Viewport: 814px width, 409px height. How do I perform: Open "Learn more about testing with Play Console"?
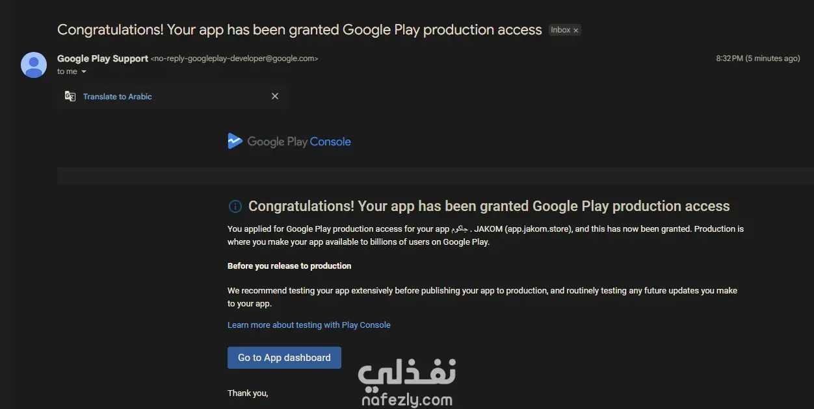tap(309, 325)
